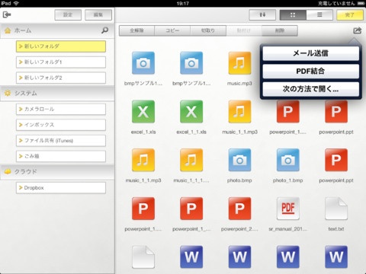The image size is (366, 274).
Task: Tap the house icon beside ホーム
Action: pyautogui.click(x=8, y=30)
